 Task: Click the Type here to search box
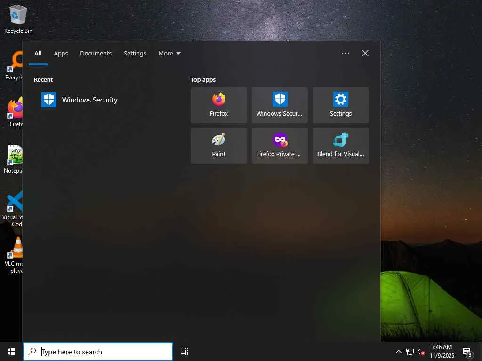98,352
